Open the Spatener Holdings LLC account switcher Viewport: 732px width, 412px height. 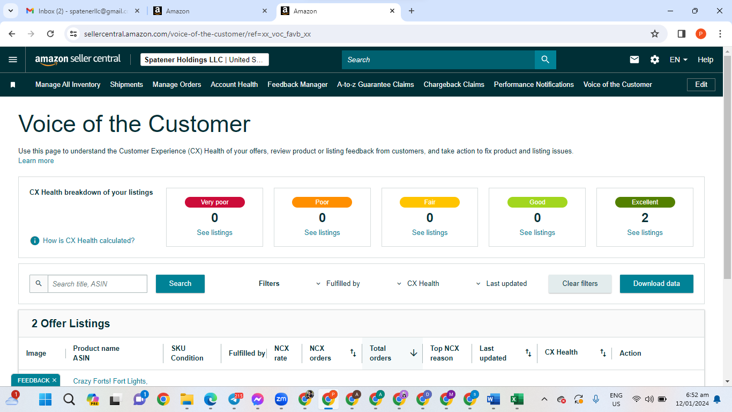(x=205, y=60)
